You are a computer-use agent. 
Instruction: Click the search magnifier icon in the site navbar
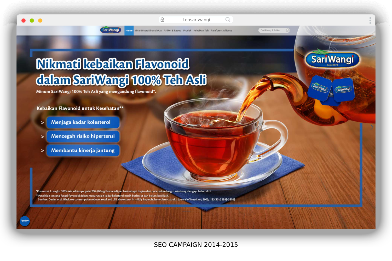point(288,30)
